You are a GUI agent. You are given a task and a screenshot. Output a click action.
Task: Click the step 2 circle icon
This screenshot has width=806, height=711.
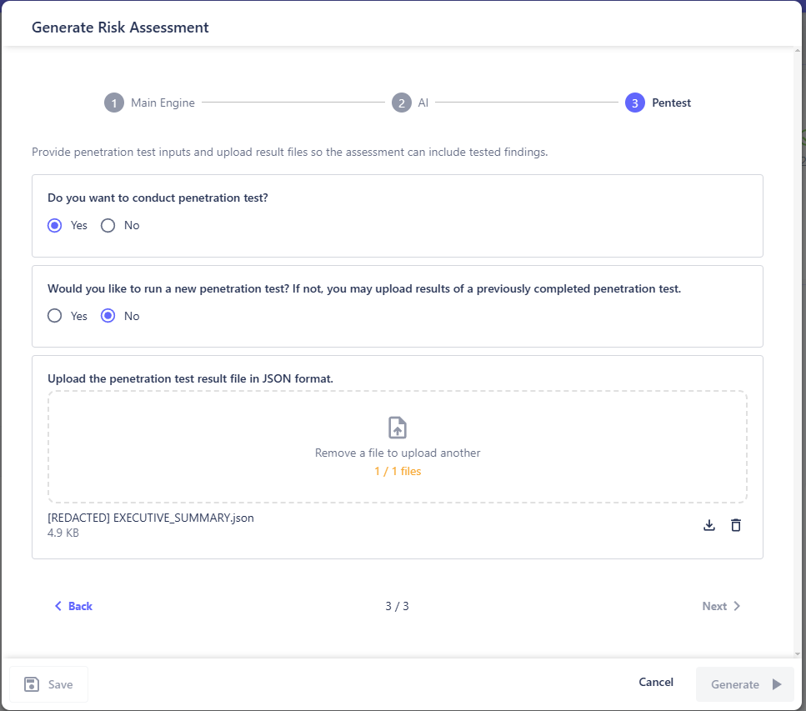(x=402, y=103)
